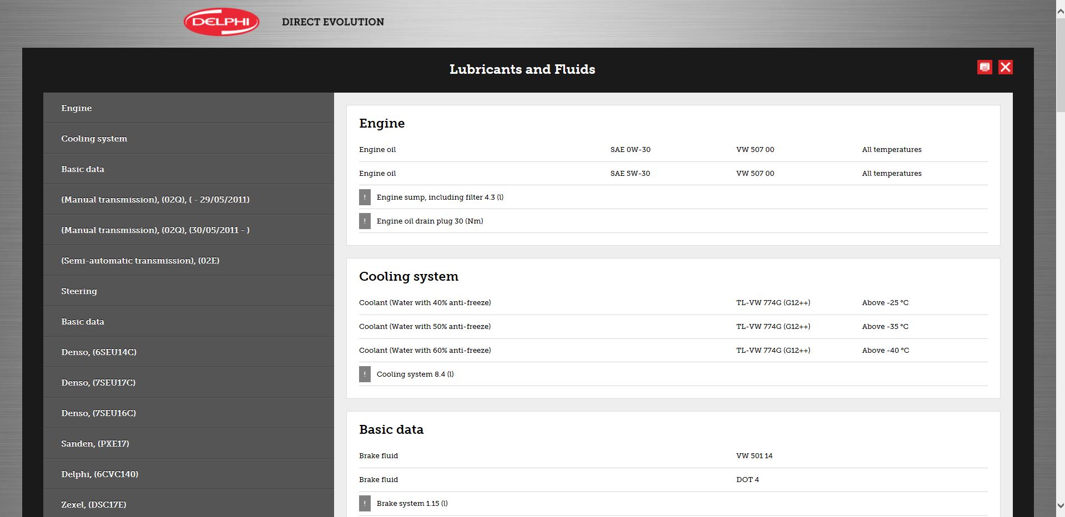The image size is (1065, 517).
Task: Select Manual transmission 02Q from 30/05/2011
Action: (x=155, y=230)
